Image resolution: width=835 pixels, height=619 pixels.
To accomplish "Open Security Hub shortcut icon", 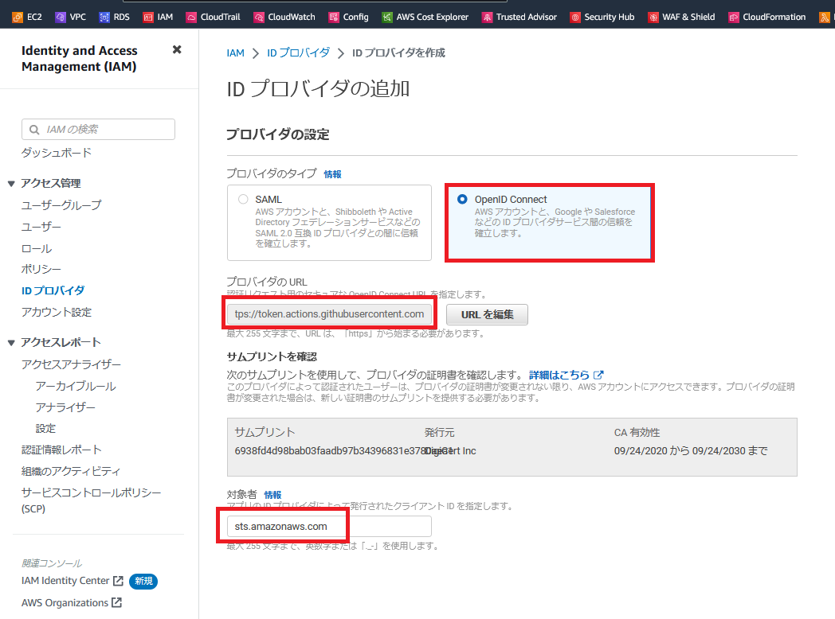I will [x=575, y=17].
